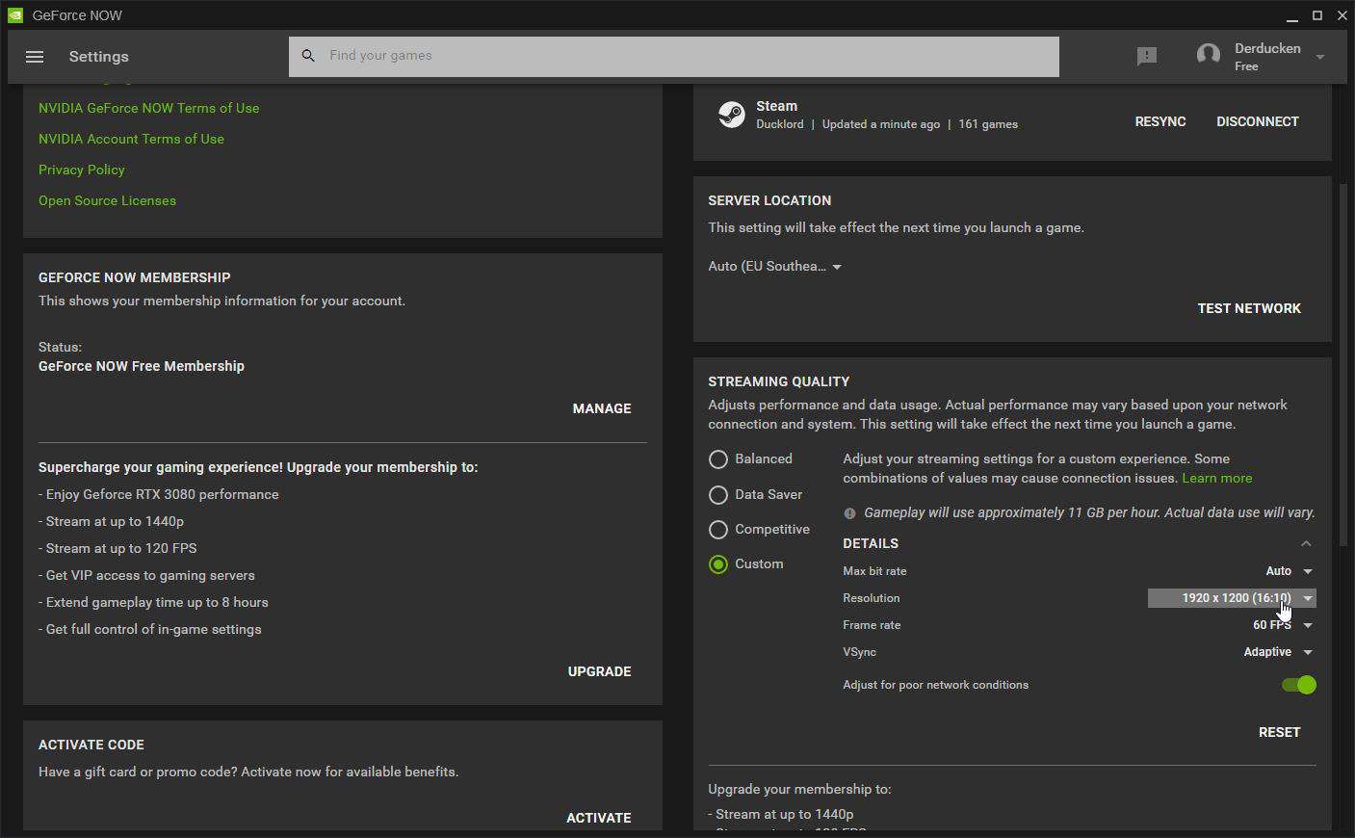This screenshot has width=1355, height=838.
Task: Click the UPGRADE membership button
Action: pos(600,671)
